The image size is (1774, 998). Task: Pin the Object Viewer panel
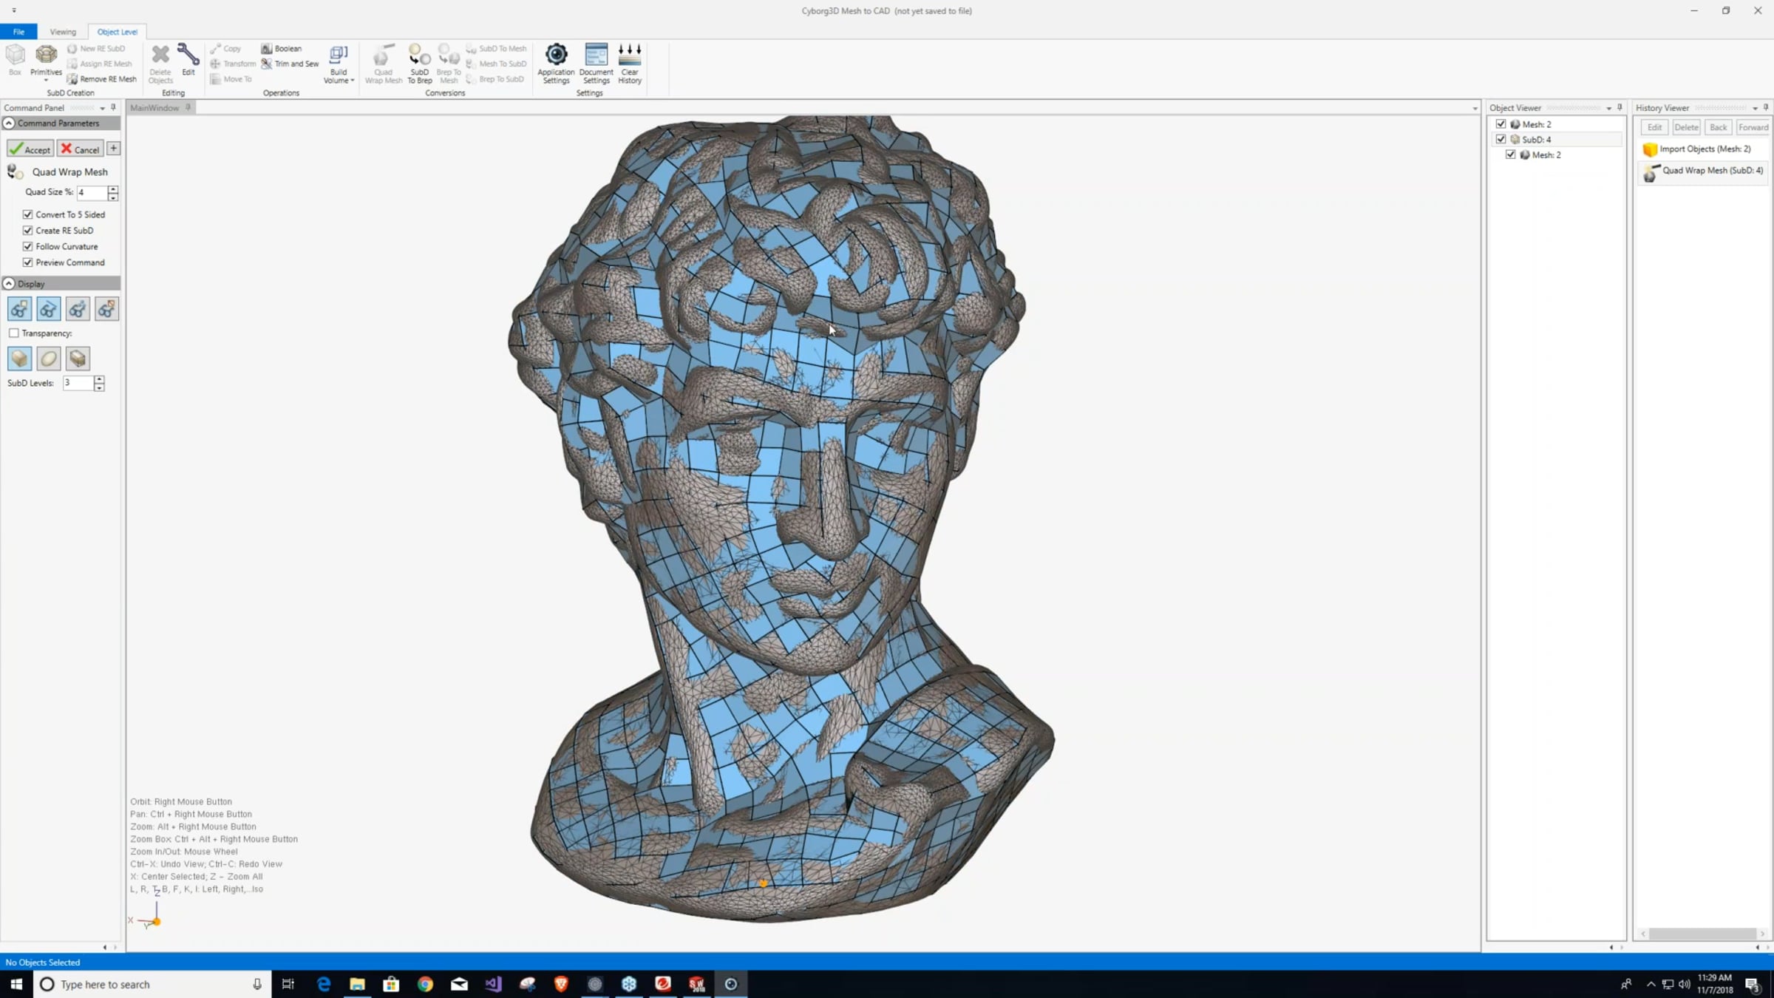pyautogui.click(x=1620, y=108)
